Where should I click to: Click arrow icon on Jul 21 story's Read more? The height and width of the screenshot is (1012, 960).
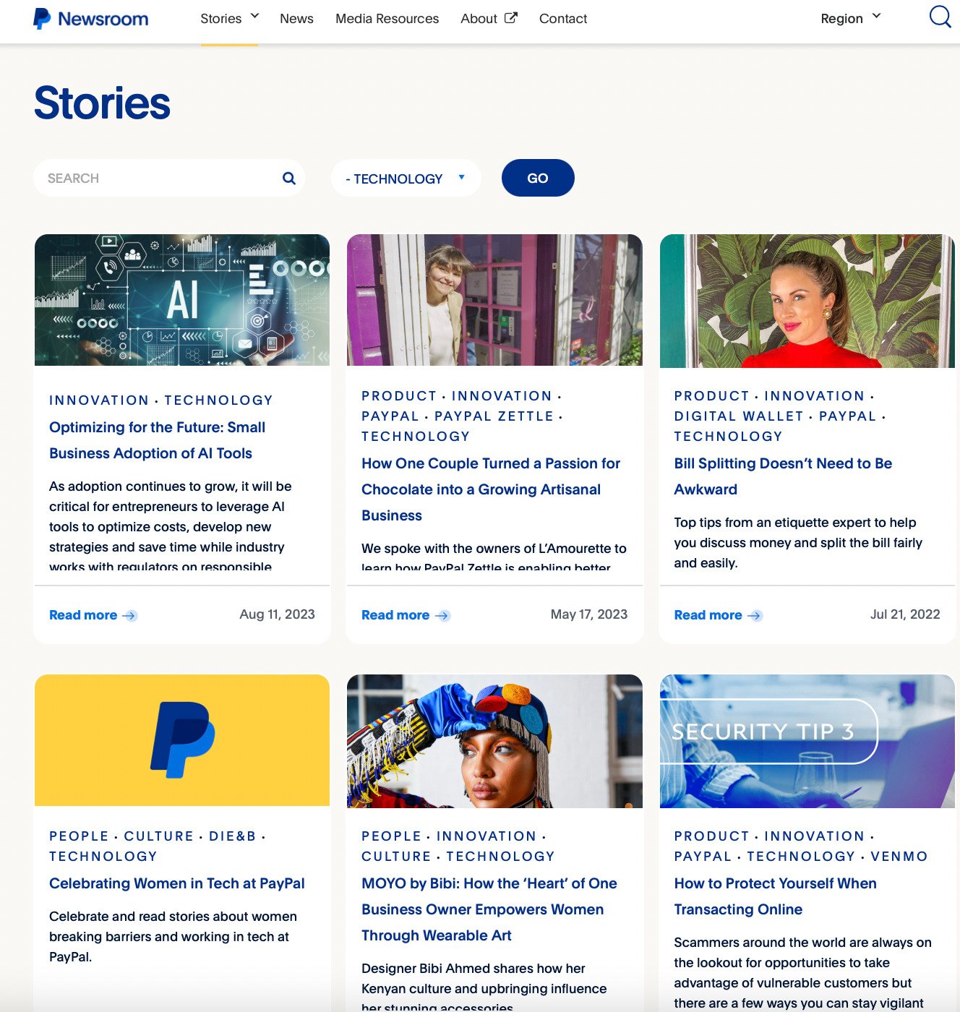755,616
